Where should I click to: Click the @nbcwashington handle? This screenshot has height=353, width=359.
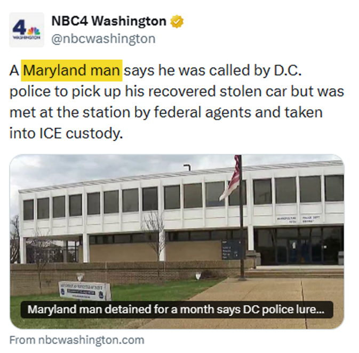click(103, 38)
